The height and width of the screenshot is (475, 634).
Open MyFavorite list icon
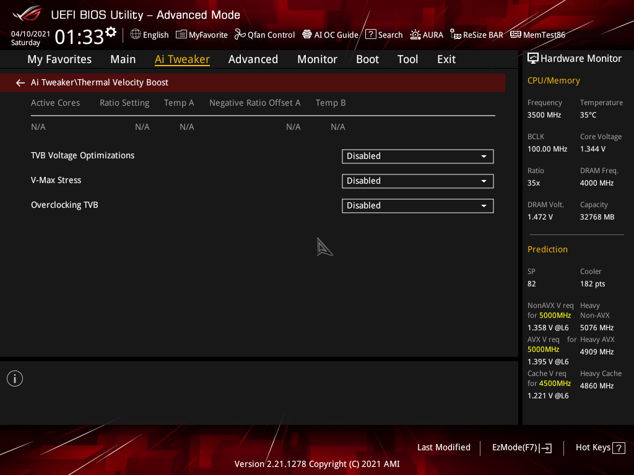pos(181,35)
